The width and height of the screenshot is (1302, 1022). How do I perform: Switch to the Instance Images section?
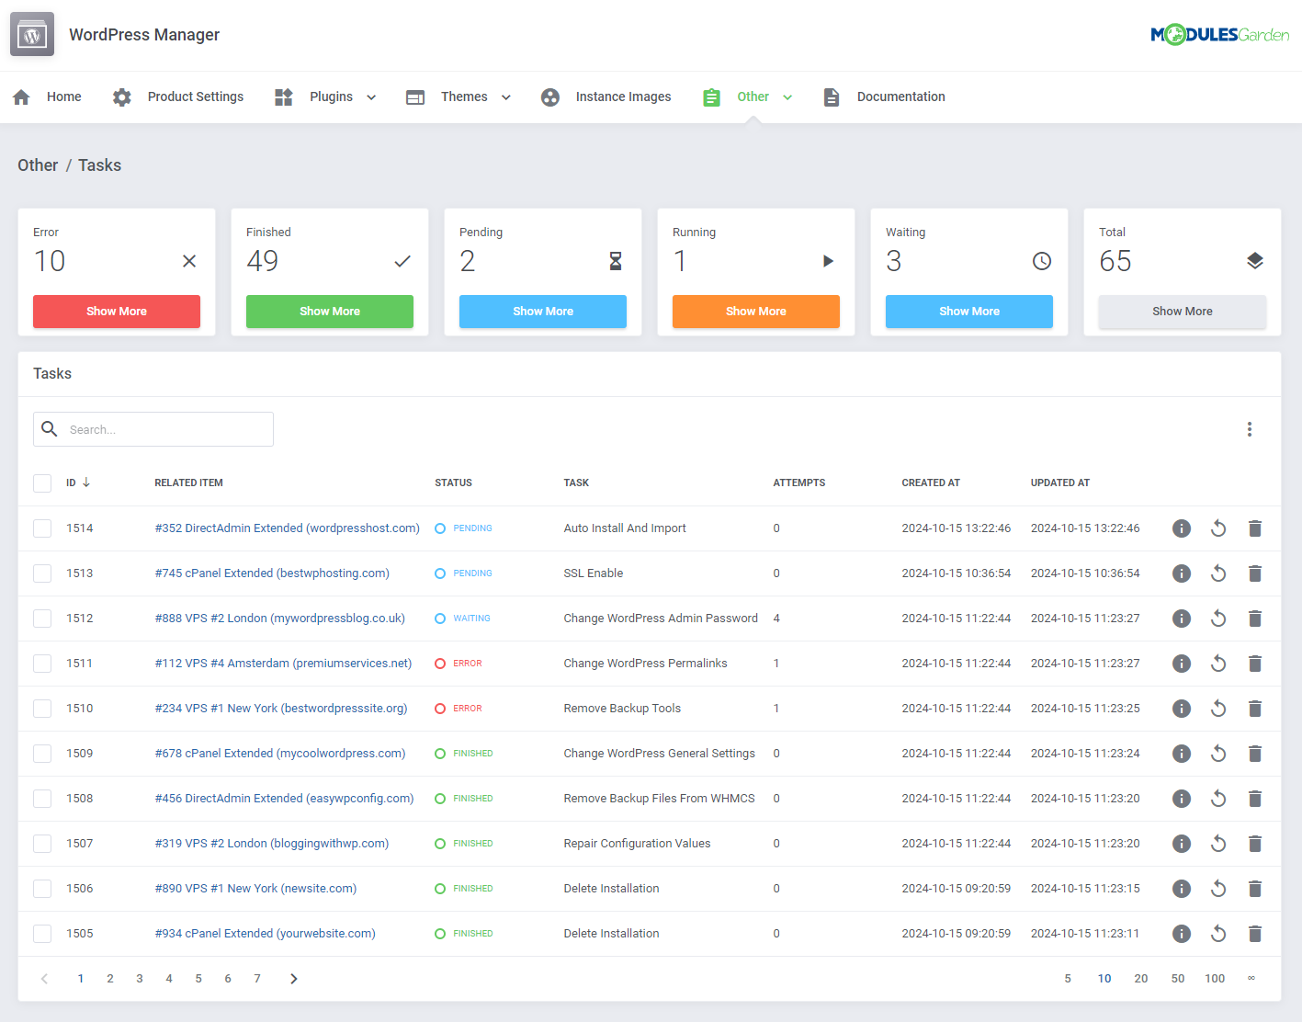point(623,97)
